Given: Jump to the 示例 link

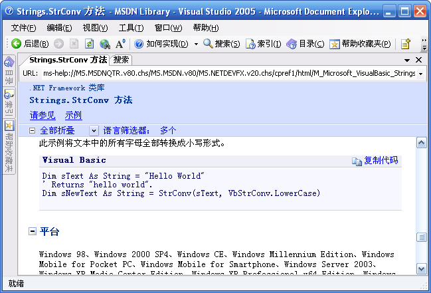Looking at the screenshot, I should pos(74,115).
